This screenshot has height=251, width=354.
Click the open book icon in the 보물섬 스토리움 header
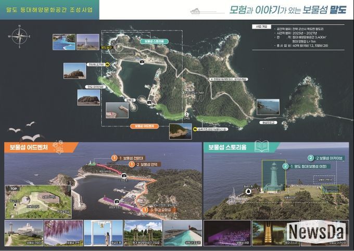pos(262,146)
